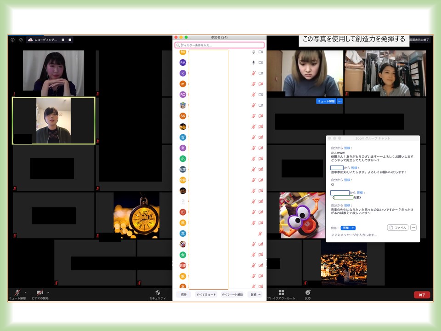The width and height of the screenshot is (441, 331).
Task: Click the '室' participant avatar
Action: (183, 148)
